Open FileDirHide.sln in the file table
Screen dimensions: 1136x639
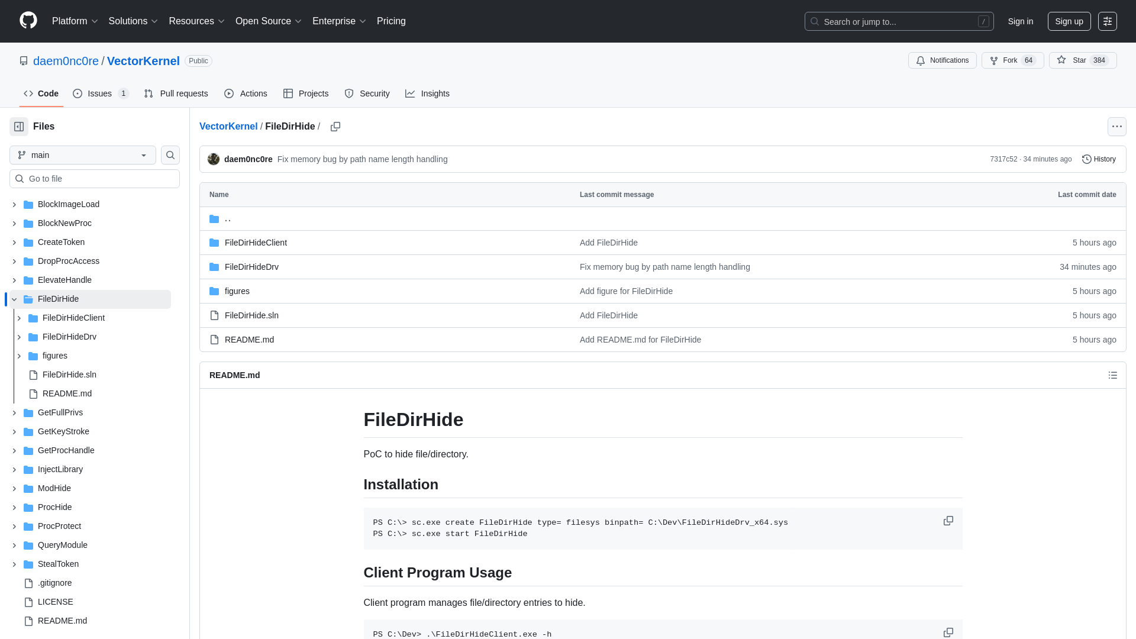click(251, 315)
